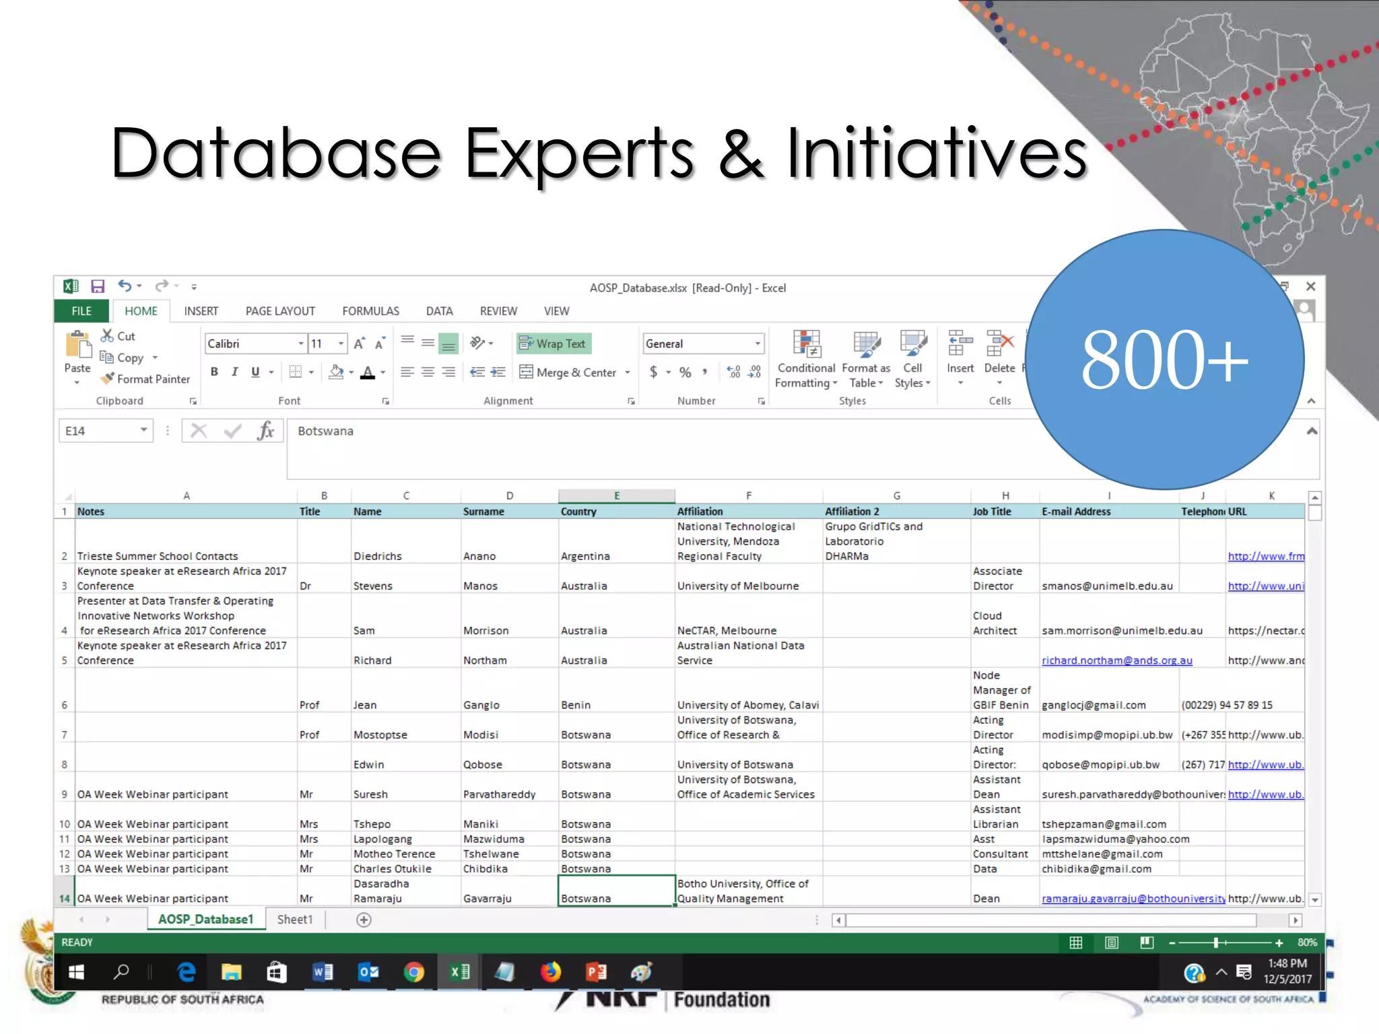Screen dimensions: 1379x1034
Task: Apply the red Font Color A
Action: click(x=368, y=372)
